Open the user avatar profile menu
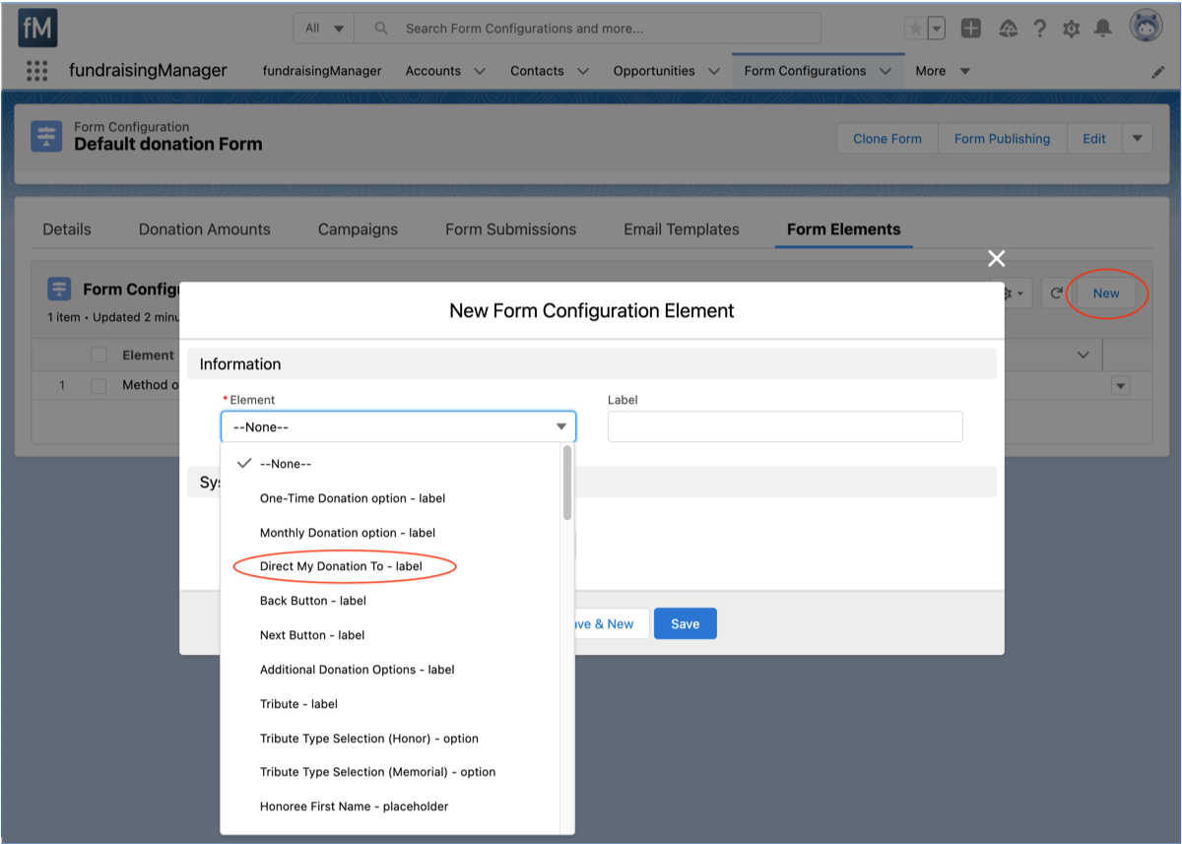The height and width of the screenshot is (844, 1182). [x=1146, y=28]
